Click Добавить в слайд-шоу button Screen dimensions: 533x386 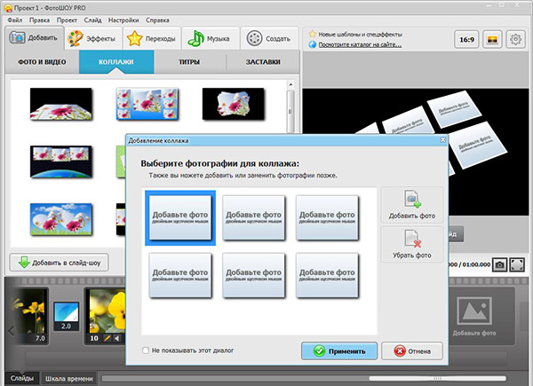[60, 263]
